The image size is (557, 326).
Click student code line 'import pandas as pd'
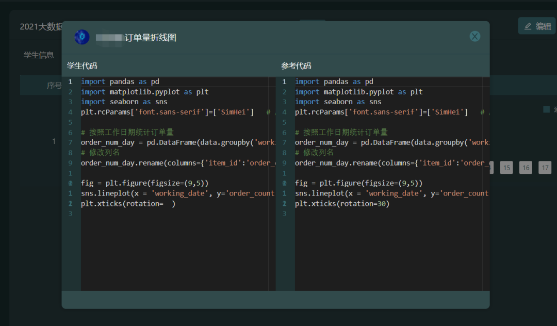tap(120, 81)
